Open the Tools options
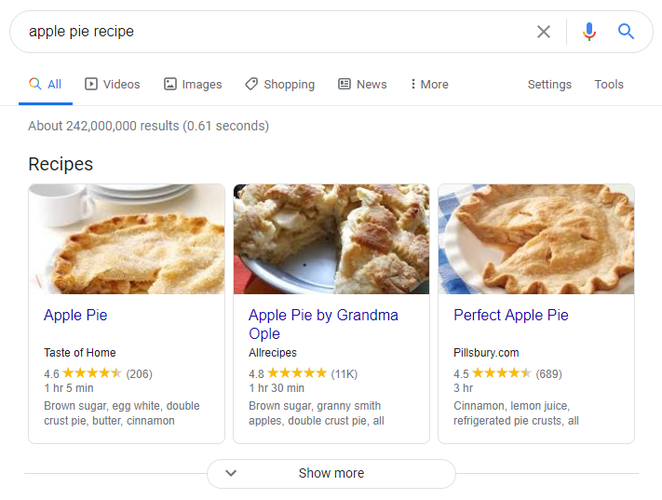Screen dimensions: 662x500 609,84
